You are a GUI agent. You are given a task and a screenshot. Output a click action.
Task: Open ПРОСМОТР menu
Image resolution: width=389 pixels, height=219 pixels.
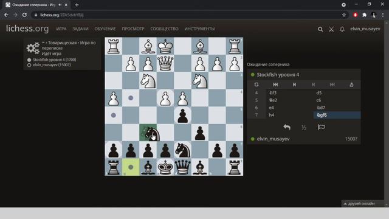133,29
